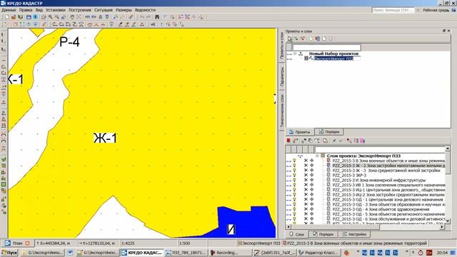Click the red pencil icon in second toolbar
457x257 pixels.
click(x=44, y=24)
